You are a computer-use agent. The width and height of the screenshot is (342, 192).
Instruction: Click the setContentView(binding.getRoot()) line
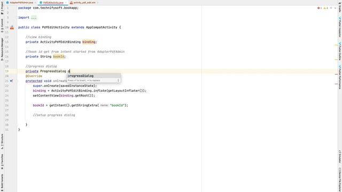point(64,95)
